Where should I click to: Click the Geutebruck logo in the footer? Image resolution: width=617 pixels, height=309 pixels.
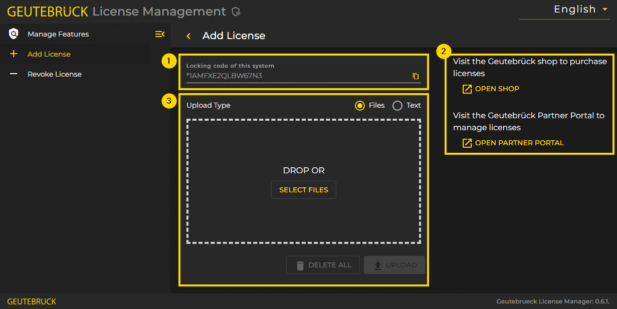[x=32, y=301]
